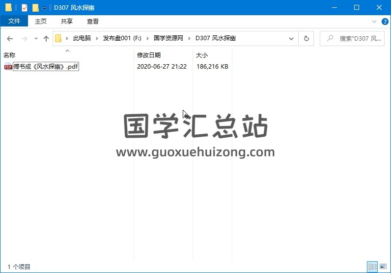The height and width of the screenshot is (273, 391).
Task: Click the New Folder quick access icon
Action: pyautogui.click(x=35, y=8)
